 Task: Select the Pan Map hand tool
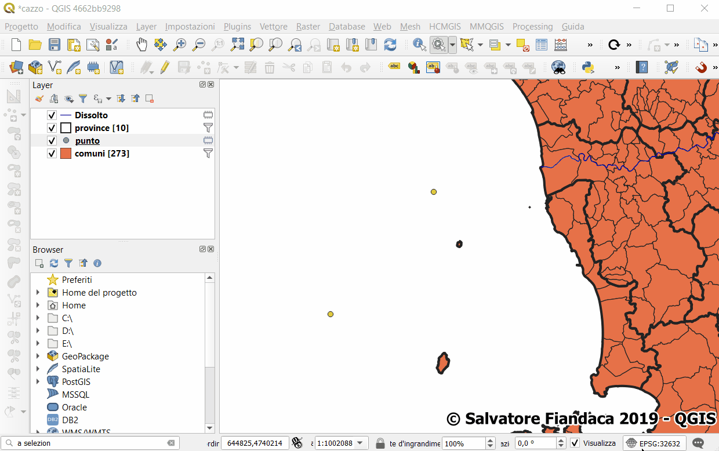click(141, 45)
